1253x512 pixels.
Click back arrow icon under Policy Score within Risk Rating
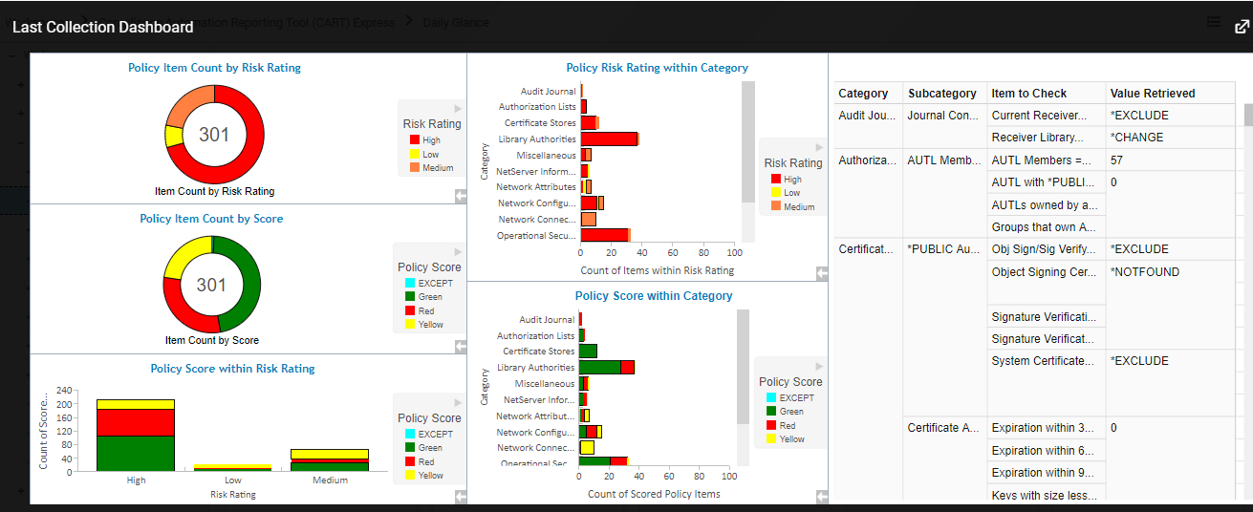coord(461,496)
